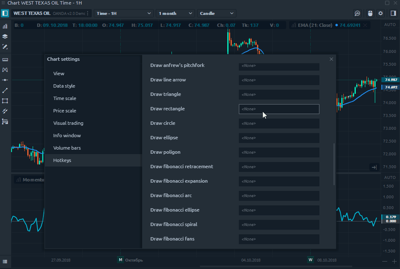Viewport: 400px width, 269px height.
Task: Click hotkey field for Draw ellipse
Action: (x=279, y=138)
